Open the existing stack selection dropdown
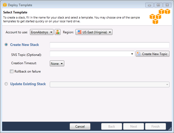Screen dimensions: 174x133 pyautogui.click(x=110, y=84)
